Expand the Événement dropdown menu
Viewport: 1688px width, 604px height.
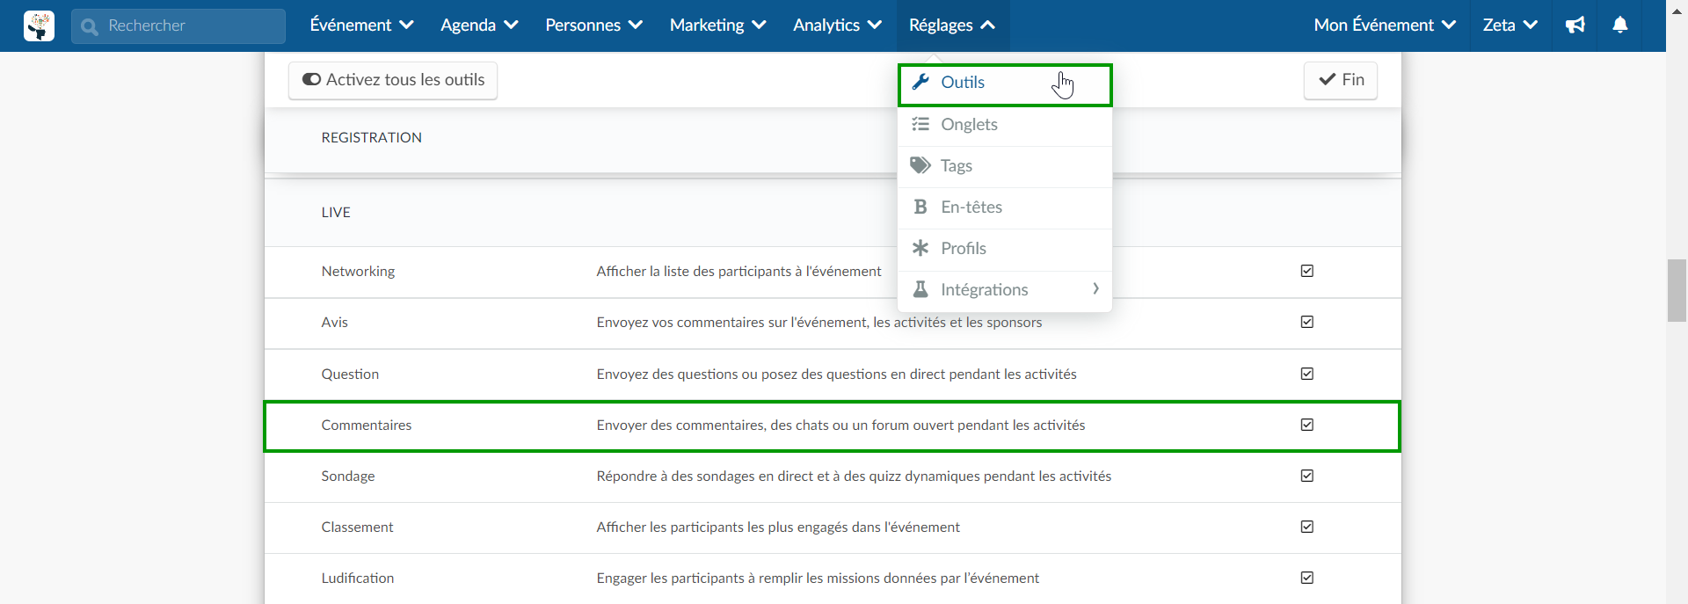361,25
